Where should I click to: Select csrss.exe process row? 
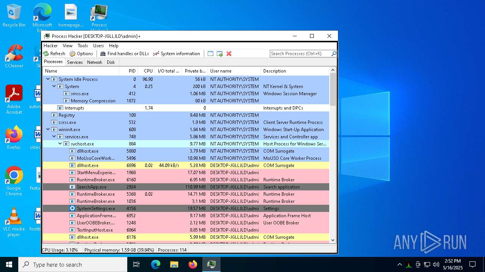(x=186, y=122)
